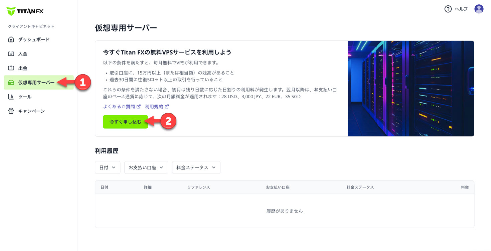Click the campaign gift icon
Screen dimensions: 491x251
[x=11, y=111]
